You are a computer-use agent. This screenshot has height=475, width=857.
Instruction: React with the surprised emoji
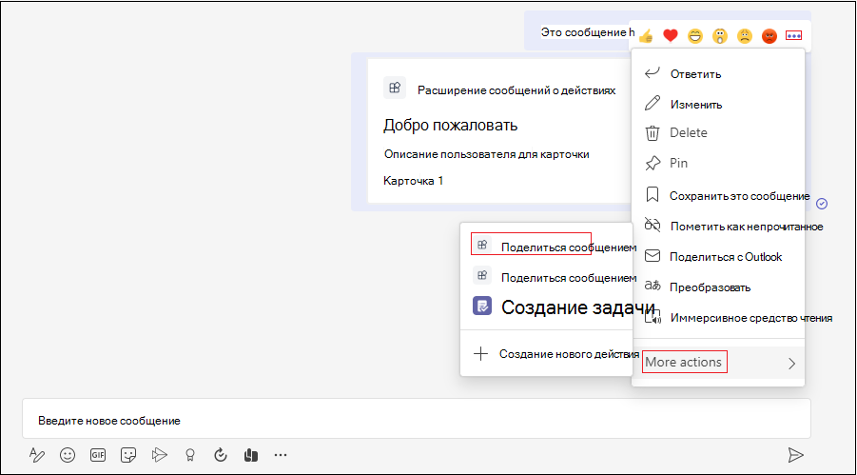click(x=720, y=36)
